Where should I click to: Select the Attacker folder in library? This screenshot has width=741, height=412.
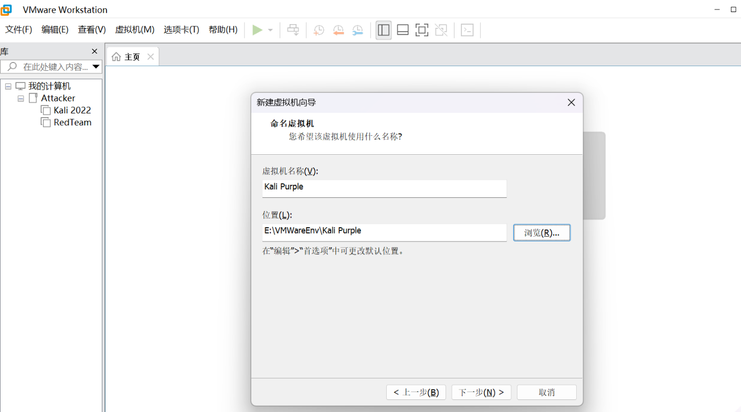(58, 98)
